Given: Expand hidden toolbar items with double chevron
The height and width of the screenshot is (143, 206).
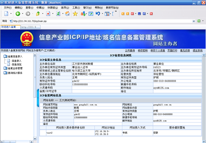Looking at the screenshot, I should [x=116, y=11].
